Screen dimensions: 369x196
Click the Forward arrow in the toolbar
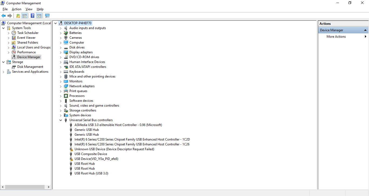click(10, 16)
